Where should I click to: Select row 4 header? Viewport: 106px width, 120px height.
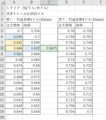coord(3,25)
